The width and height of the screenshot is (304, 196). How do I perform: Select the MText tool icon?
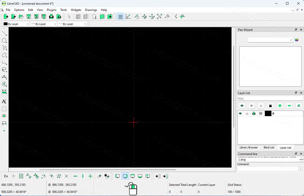(x=4, y=101)
